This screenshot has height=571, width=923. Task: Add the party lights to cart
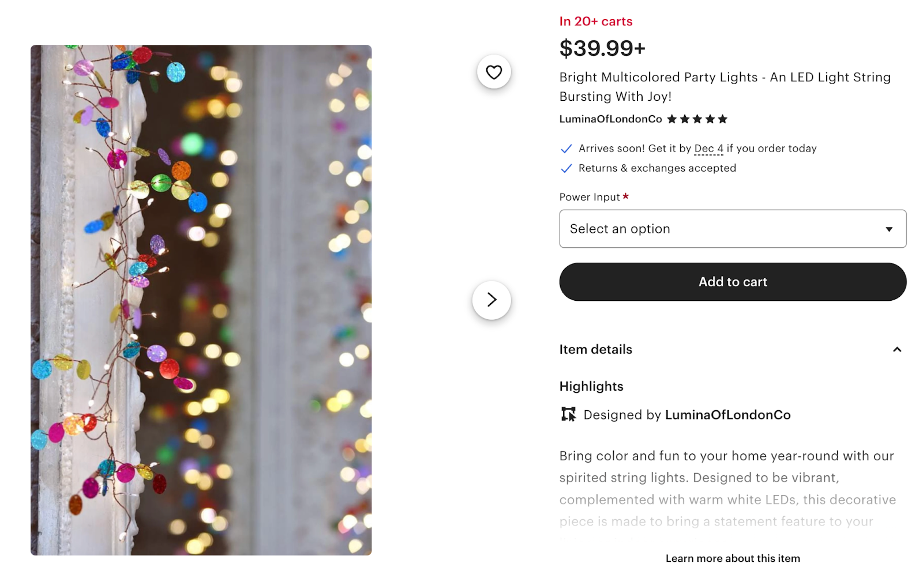[733, 282]
